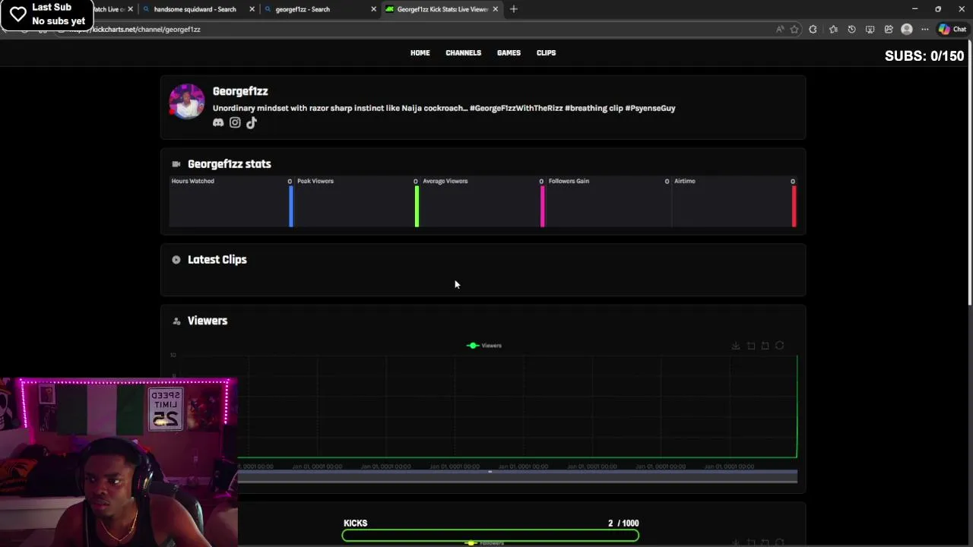The height and width of the screenshot is (547, 973).
Task: Click the Georgef1zz profile avatar
Action: pos(186,102)
